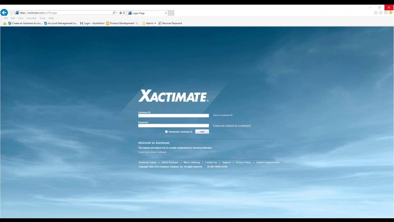Close the Login Page tab
394x222 pixels.
[166, 13]
